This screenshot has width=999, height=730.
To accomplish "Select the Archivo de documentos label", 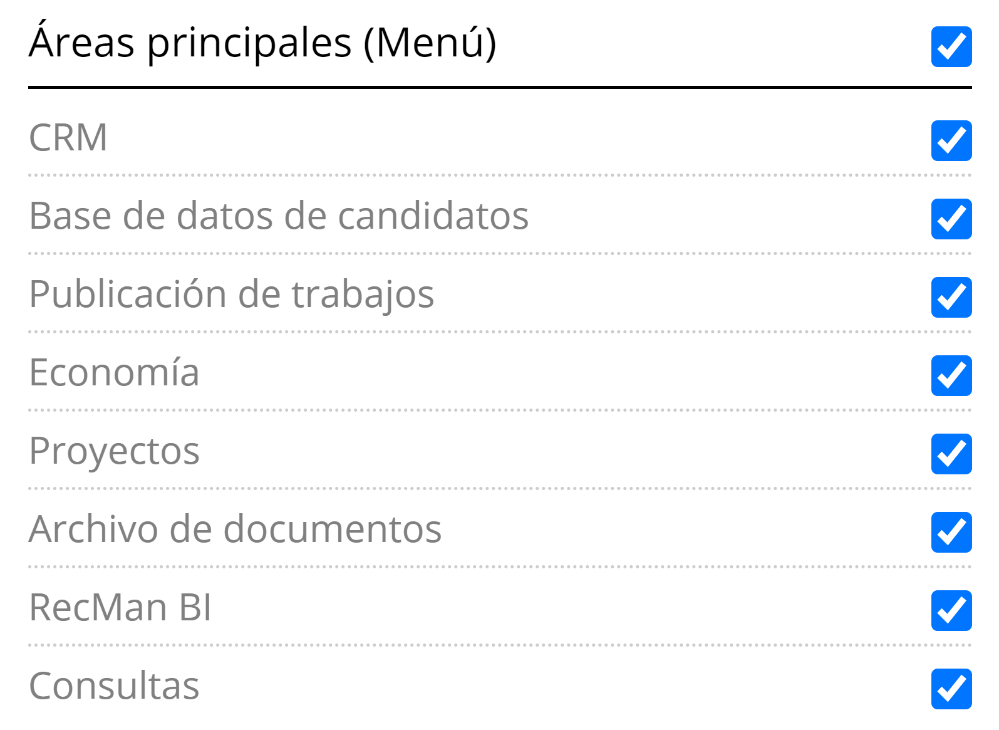I will pyautogui.click(x=235, y=529).
